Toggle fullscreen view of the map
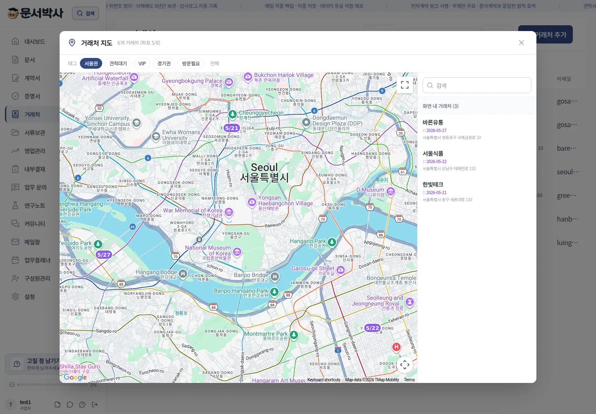The height and width of the screenshot is (414, 596). point(405,85)
